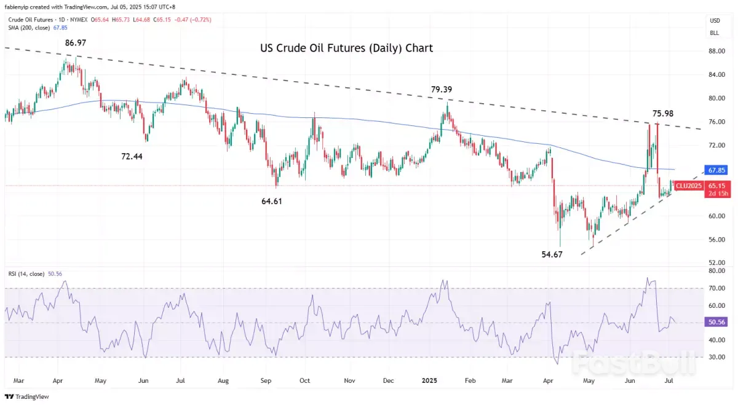This screenshot has width=738, height=405.
Task: Click the 86.97 peak price annotation
Action: click(77, 43)
